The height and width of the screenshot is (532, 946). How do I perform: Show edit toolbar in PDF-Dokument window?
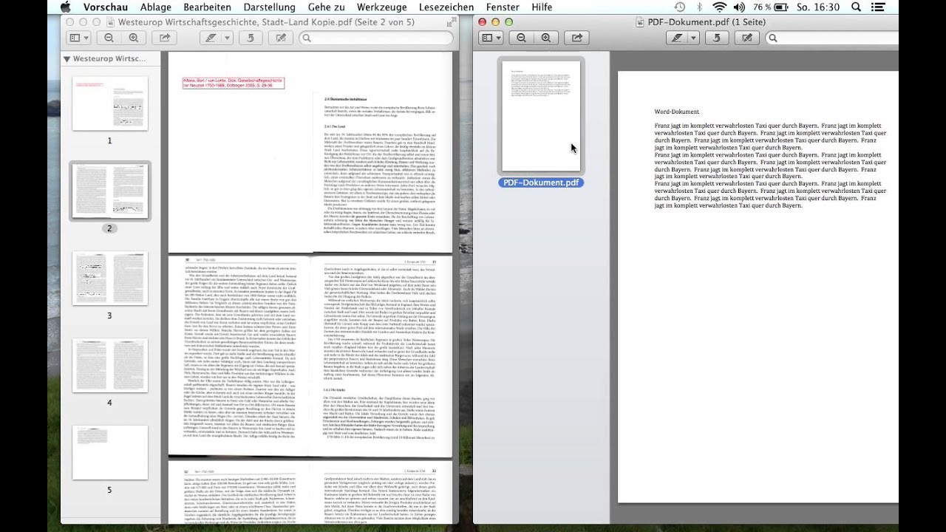(x=747, y=38)
